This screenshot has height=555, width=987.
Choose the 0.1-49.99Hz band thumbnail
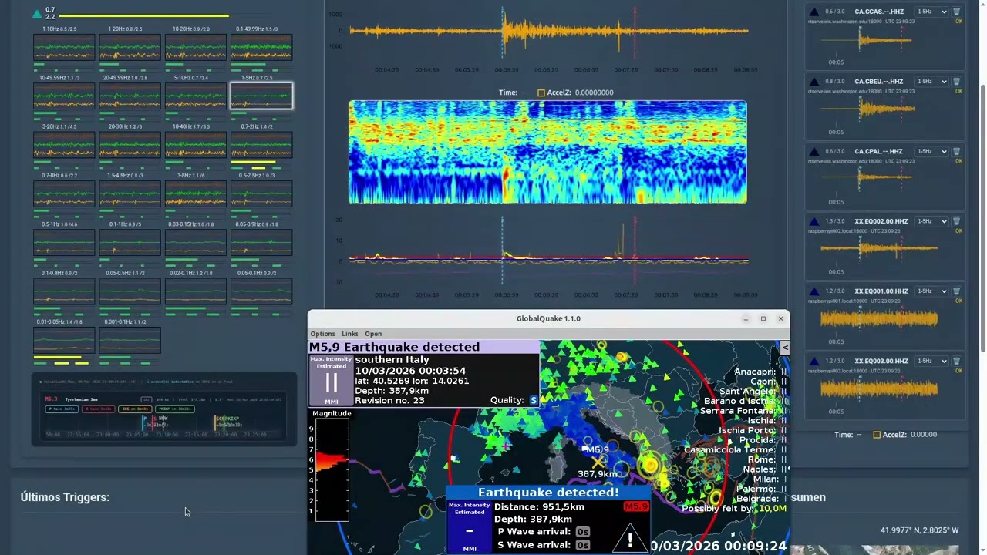tap(261, 48)
